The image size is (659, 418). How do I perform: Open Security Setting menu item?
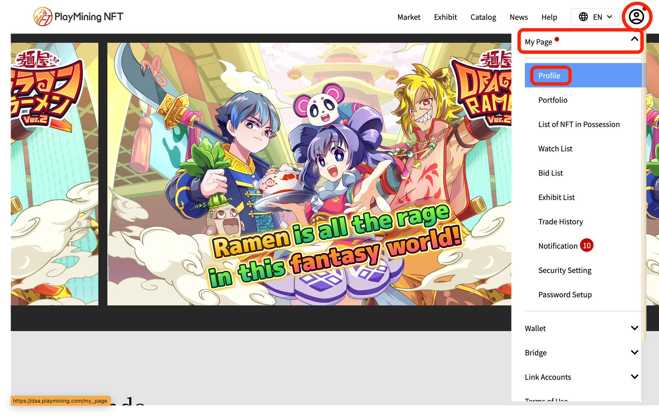565,270
